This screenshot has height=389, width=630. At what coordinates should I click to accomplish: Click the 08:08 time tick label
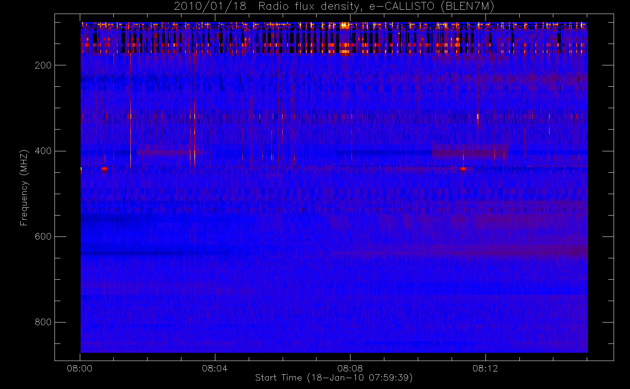point(350,368)
